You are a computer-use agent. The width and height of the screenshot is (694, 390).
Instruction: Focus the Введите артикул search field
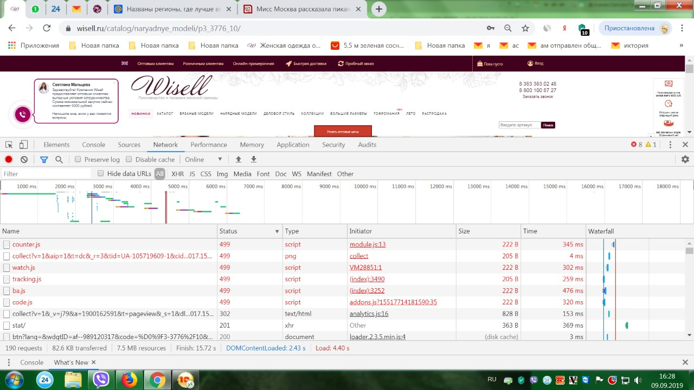coord(519,125)
